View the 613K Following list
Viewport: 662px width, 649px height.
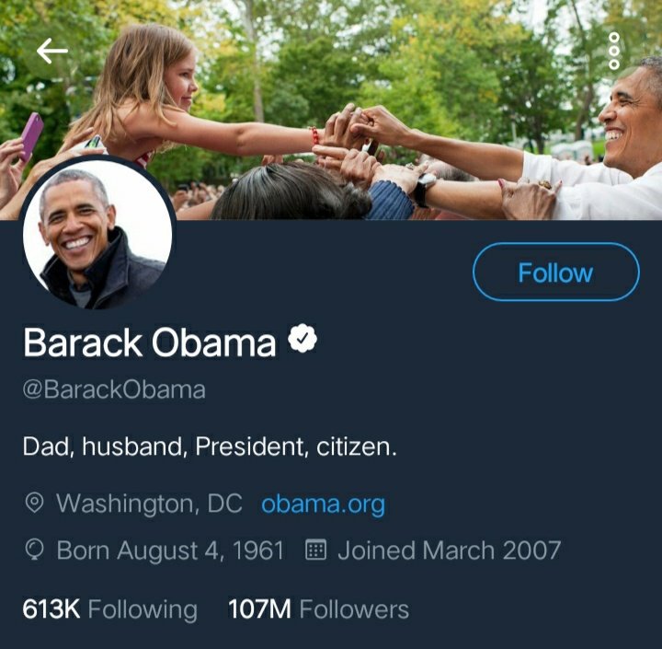pyautogui.click(x=109, y=609)
